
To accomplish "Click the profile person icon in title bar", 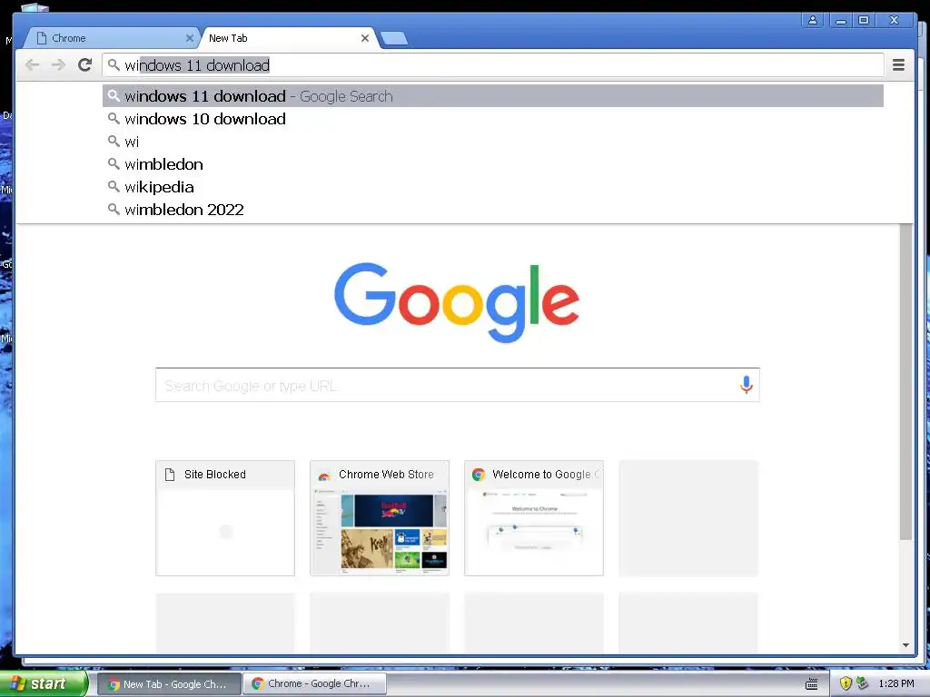I will point(813,20).
